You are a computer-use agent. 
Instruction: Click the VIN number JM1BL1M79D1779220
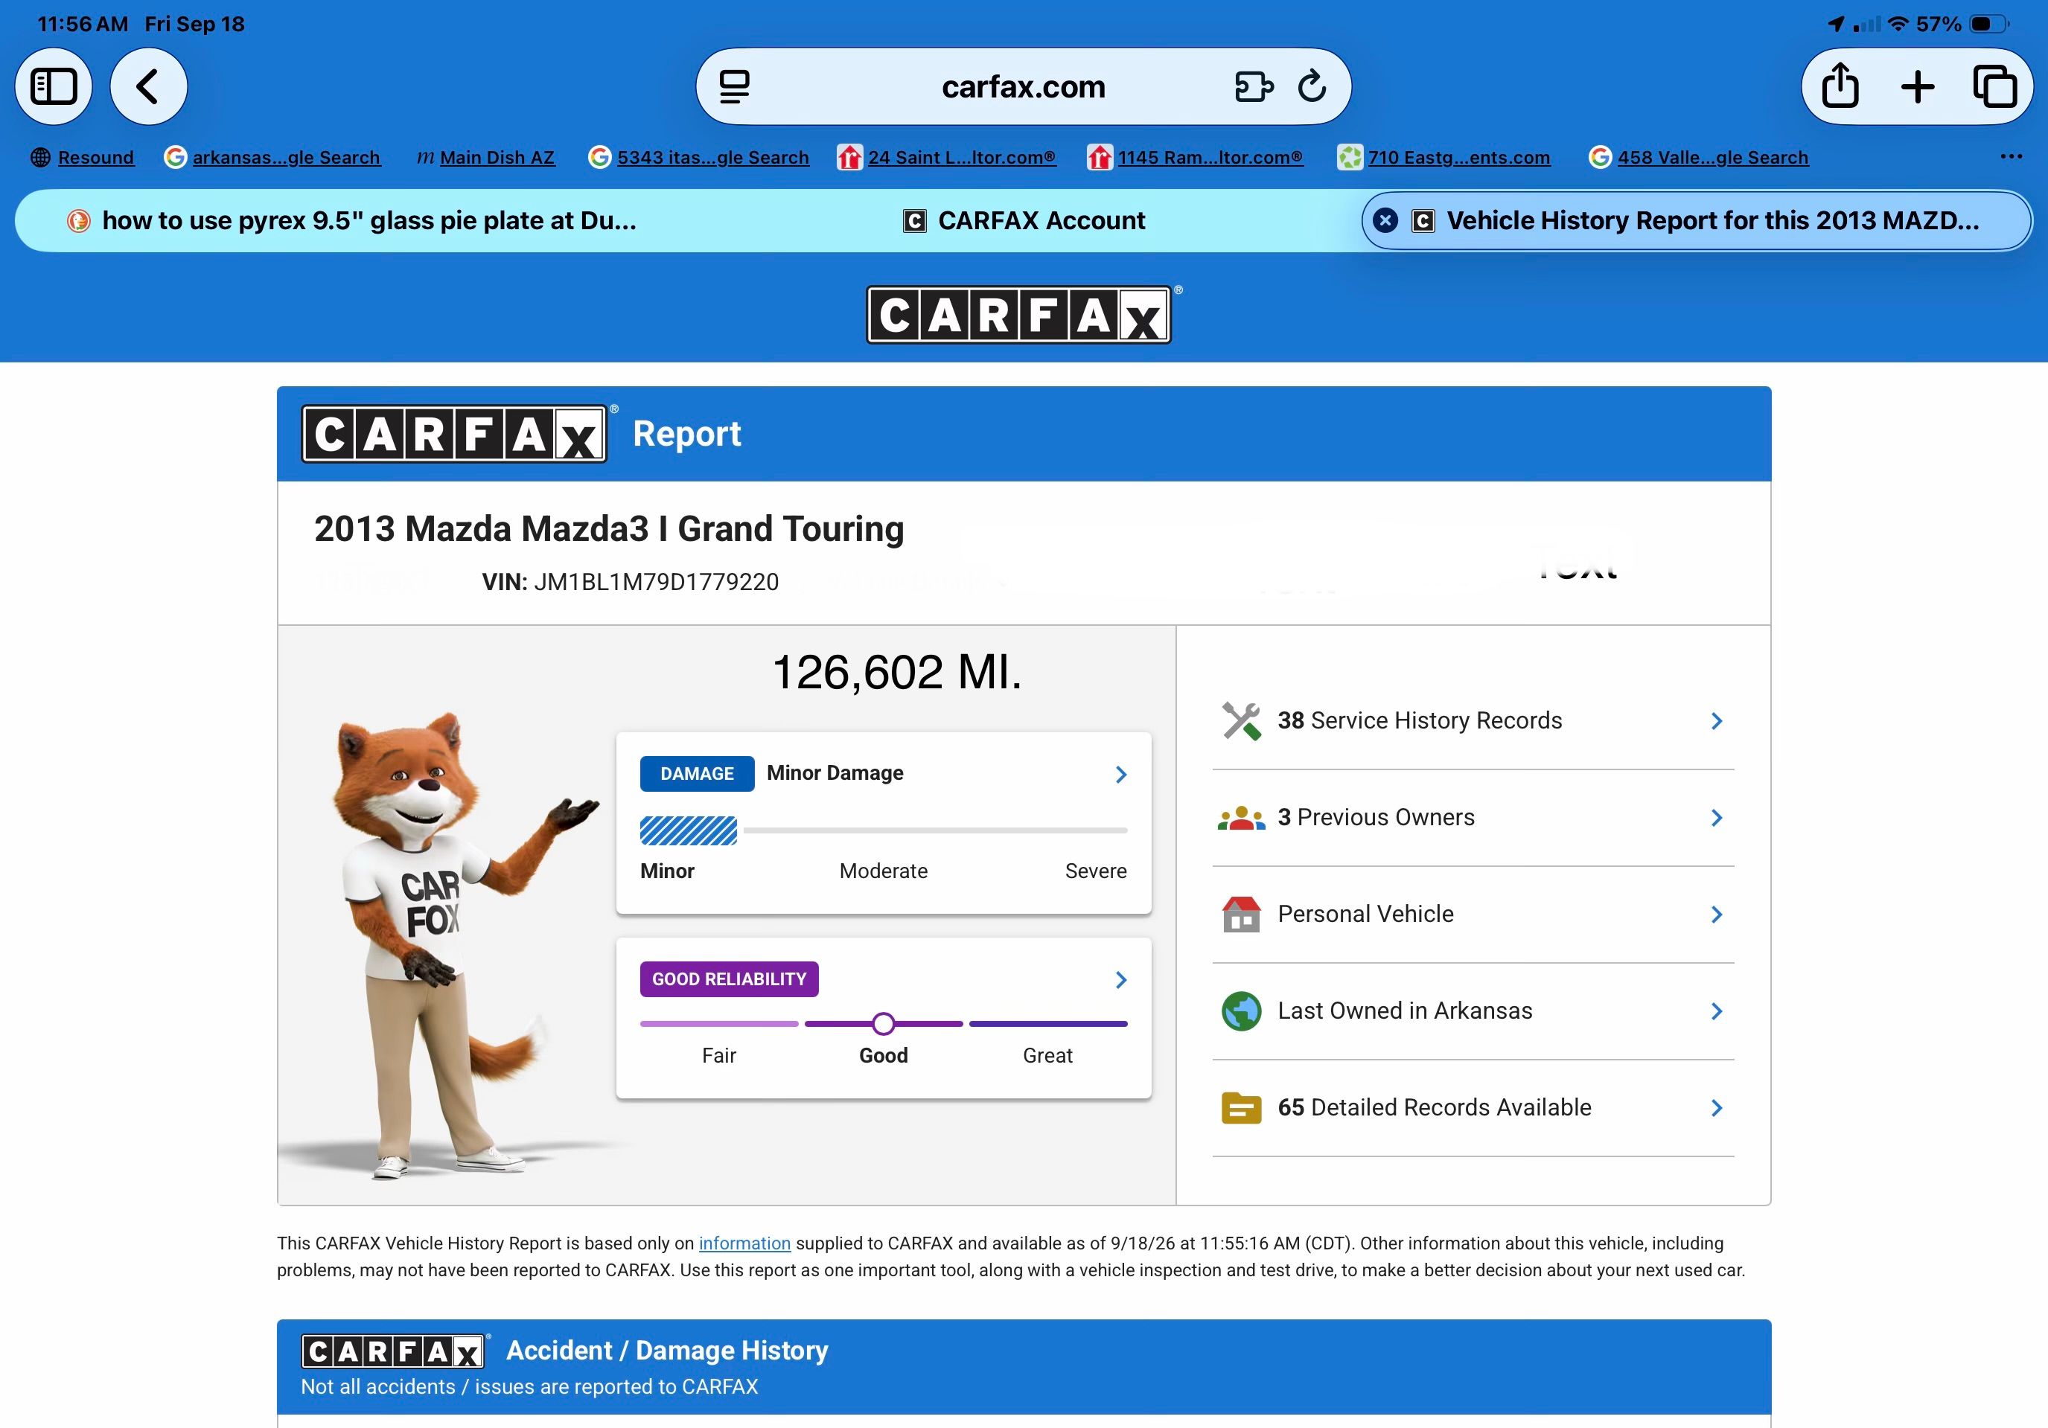click(657, 582)
